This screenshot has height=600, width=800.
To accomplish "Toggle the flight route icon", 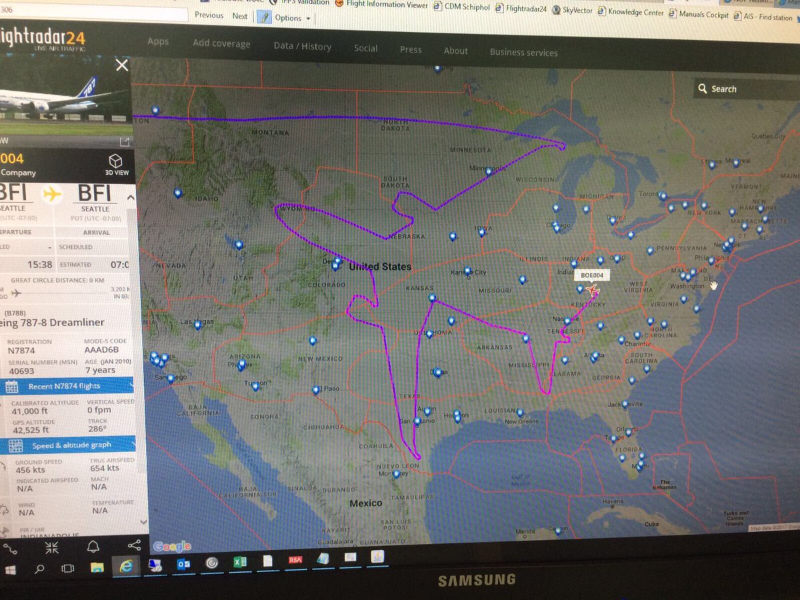I will tap(11, 548).
